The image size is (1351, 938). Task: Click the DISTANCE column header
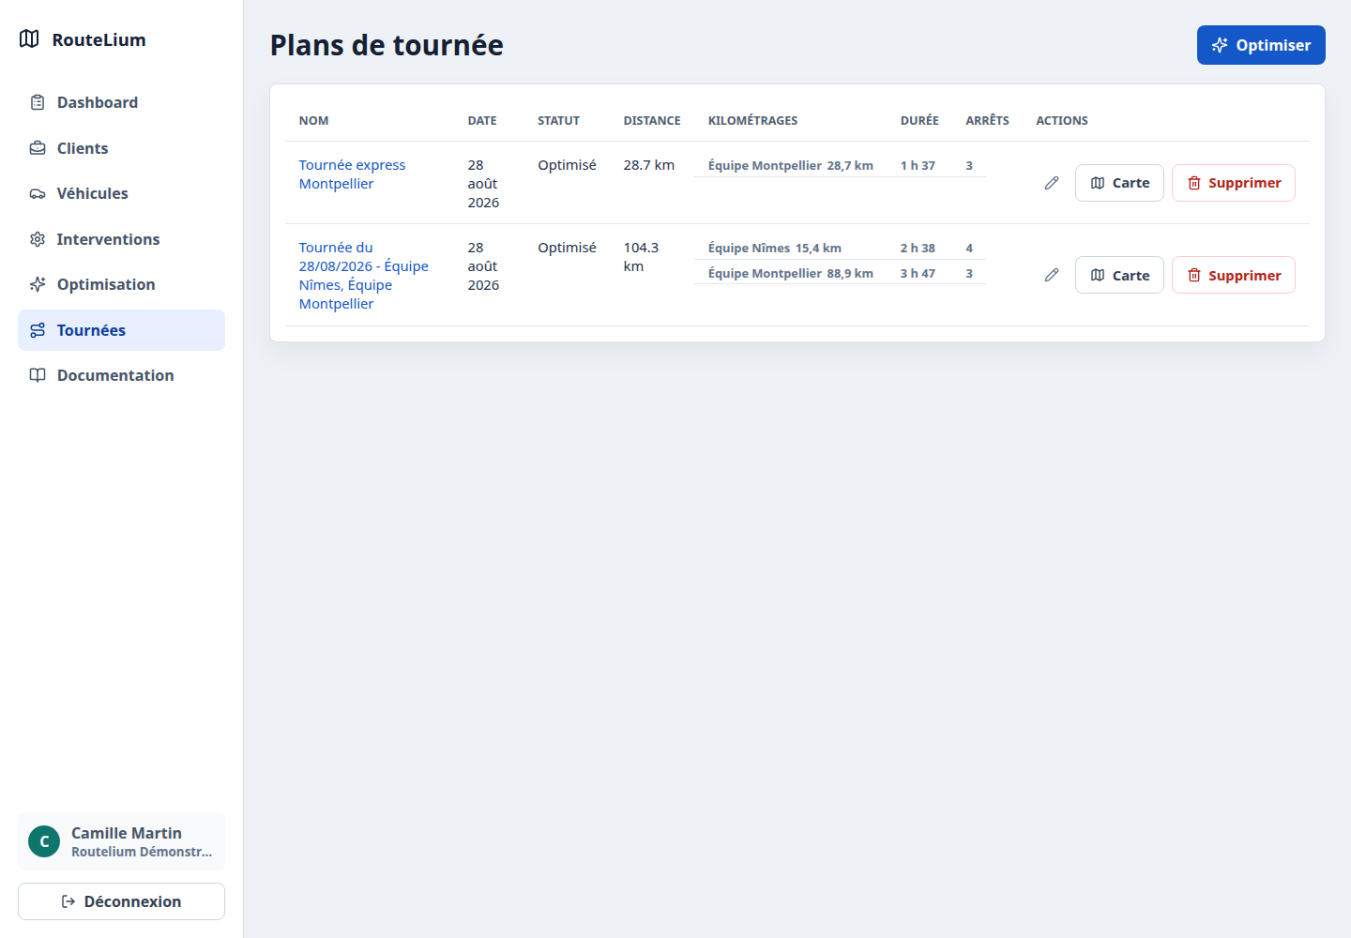(652, 121)
